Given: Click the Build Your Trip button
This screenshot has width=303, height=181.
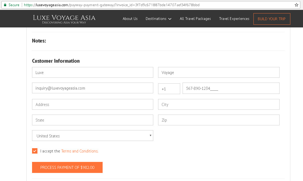Looking at the screenshot, I should [272, 19].
